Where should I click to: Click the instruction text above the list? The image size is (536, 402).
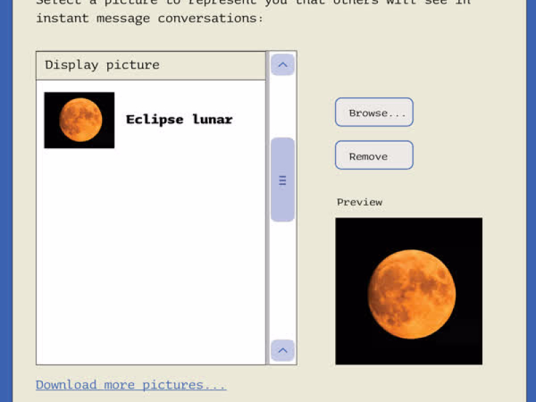click(149, 18)
